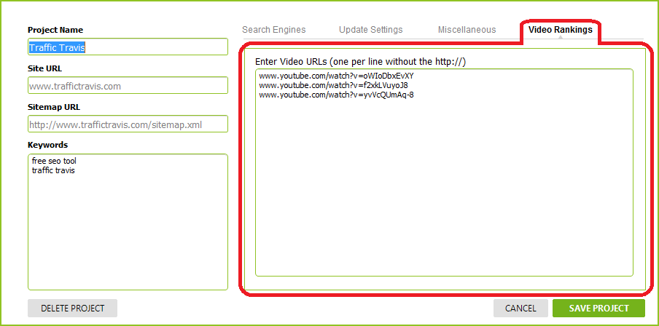Click the Sitemap URL field
The height and width of the screenshot is (326, 659).
[128, 124]
